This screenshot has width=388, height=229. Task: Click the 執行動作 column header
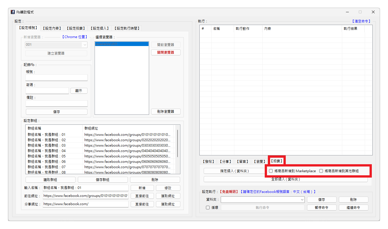pos(248,29)
